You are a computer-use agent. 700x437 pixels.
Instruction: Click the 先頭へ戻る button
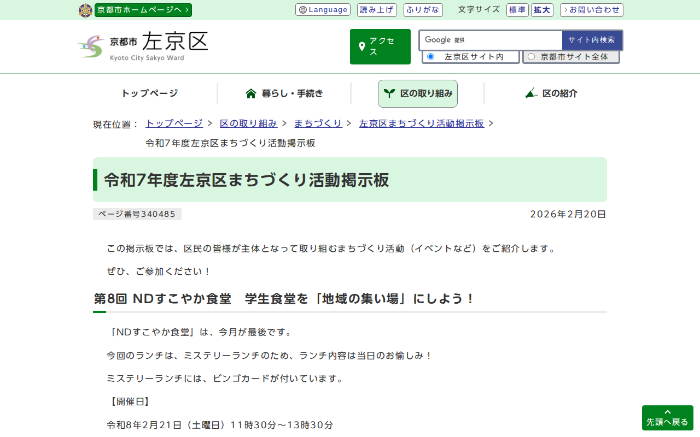[668, 418]
